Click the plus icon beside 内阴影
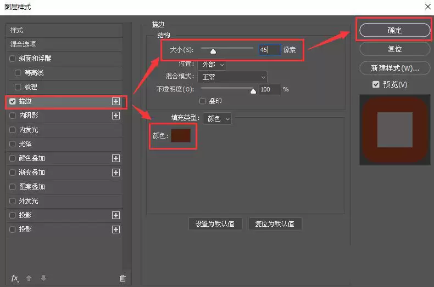The width and height of the screenshot is (434, 287). [116, 116]
